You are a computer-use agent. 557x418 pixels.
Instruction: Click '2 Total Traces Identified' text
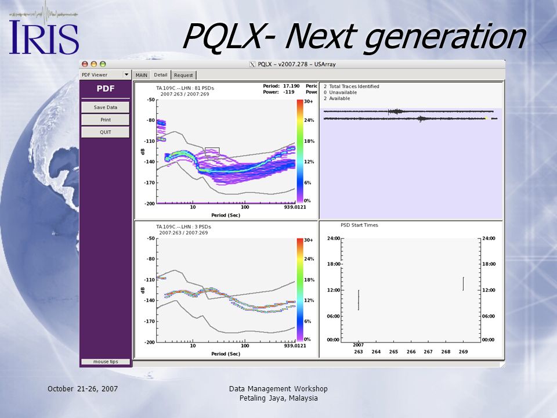pyautogui.click(x=352, y=87)
